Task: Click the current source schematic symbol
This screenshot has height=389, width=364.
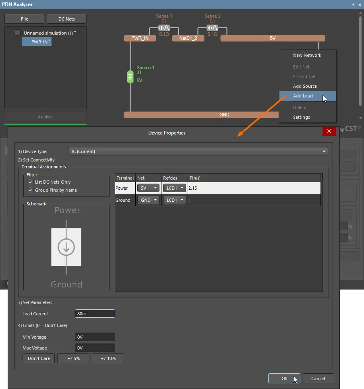Action: pos(66,247)
